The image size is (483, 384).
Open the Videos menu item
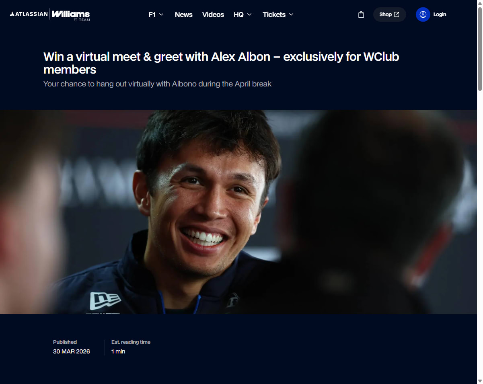click(213, 14)
